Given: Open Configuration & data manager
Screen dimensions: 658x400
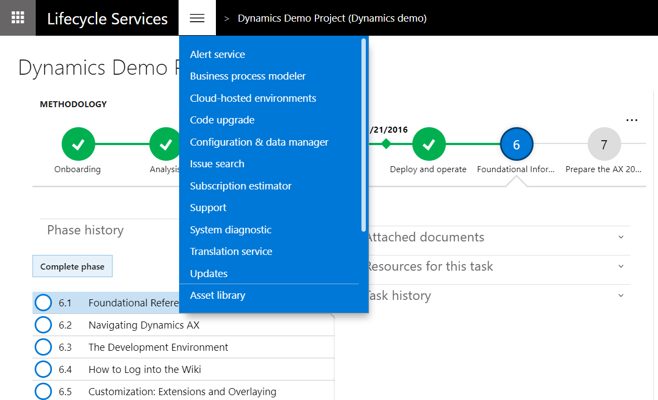Looking at the screenshot, I should (259, 142).
